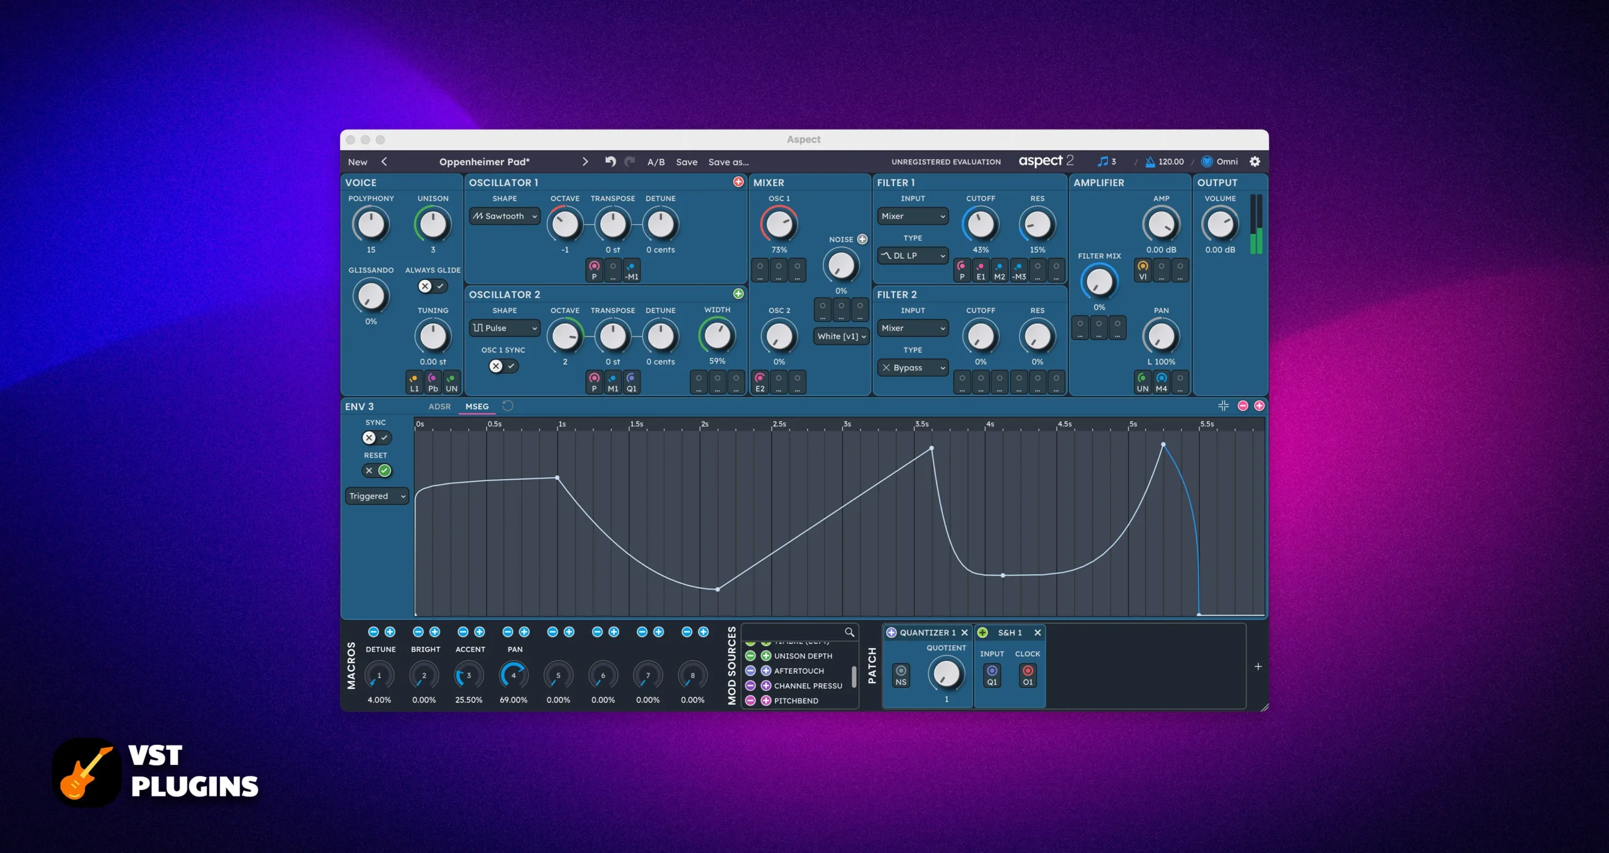This screenshot has width=1609, height=853.
Task: Click the E2 mod slot under OSC 2 mixer
Action: [760, 382]
